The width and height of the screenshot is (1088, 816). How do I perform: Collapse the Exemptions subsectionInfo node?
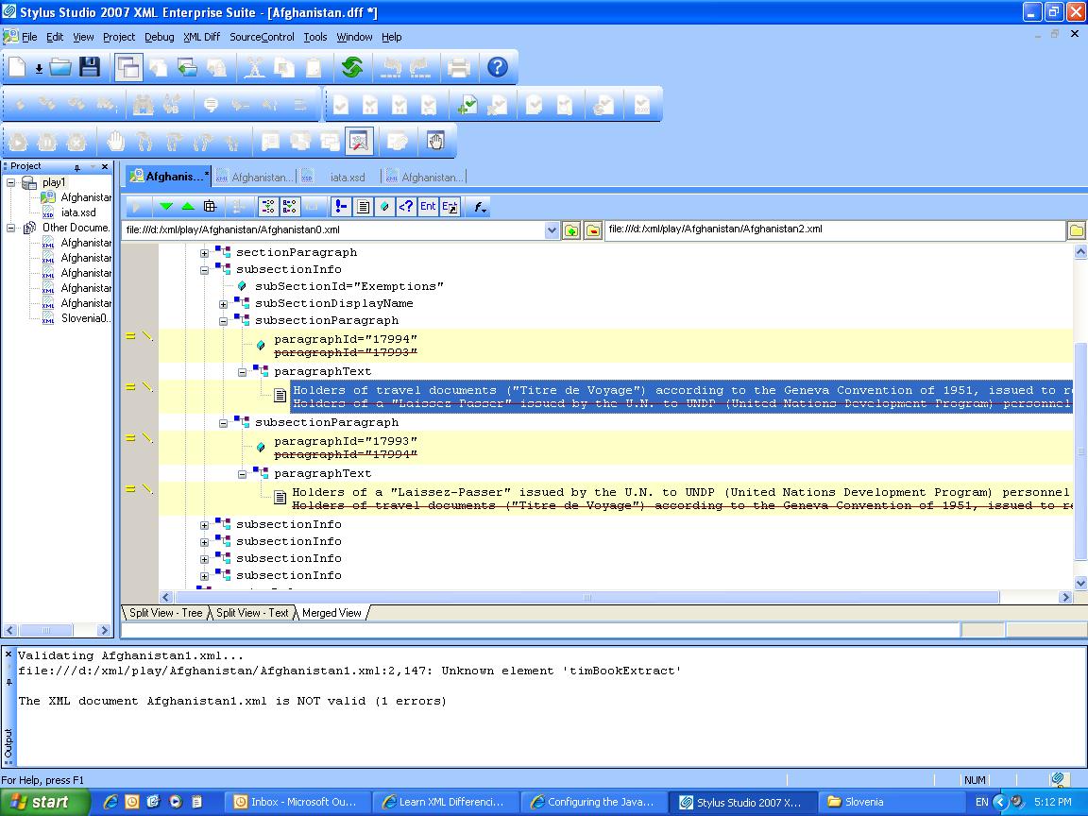[204, 270]
